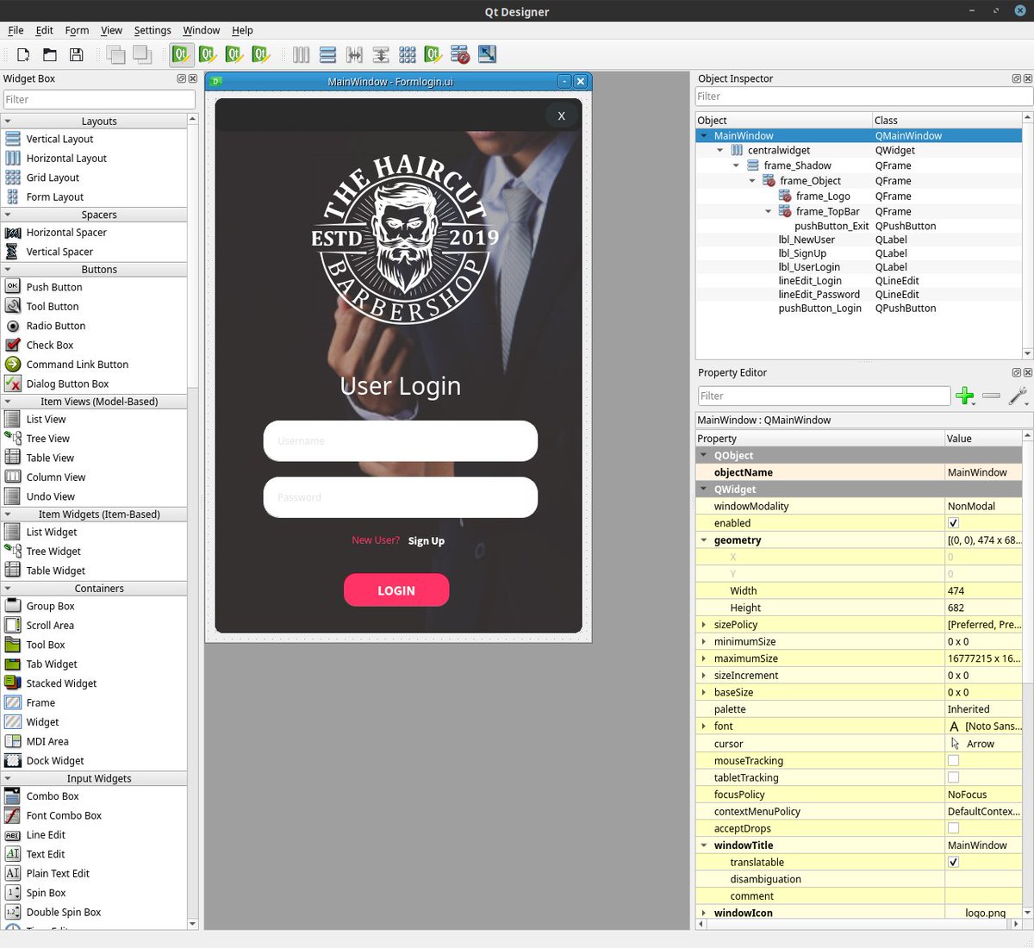Add dynamic property with green plus

[965, 396]
